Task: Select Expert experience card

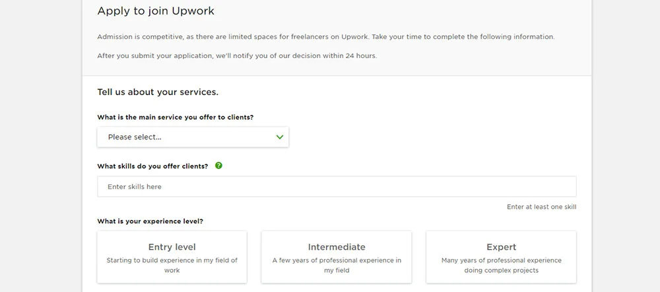Action: click(501, 257)
